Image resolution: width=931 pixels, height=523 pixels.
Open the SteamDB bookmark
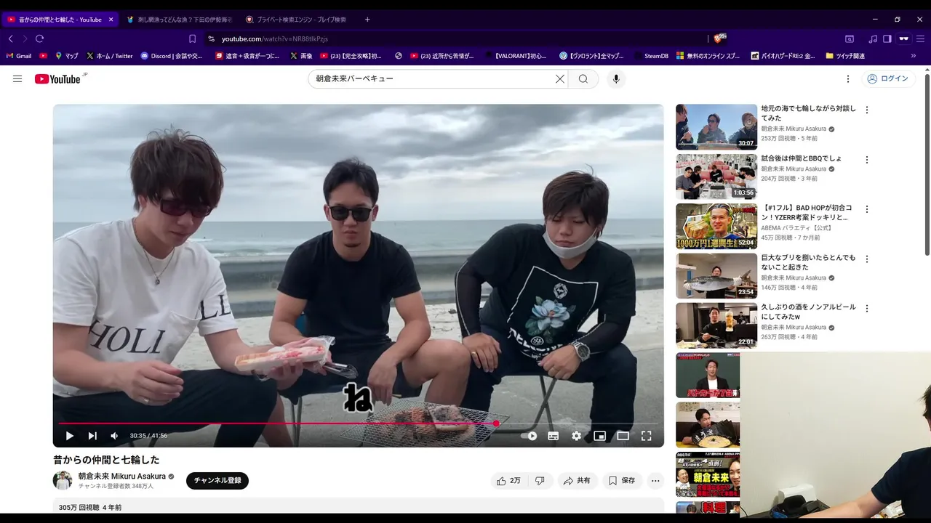click(650, 56)
